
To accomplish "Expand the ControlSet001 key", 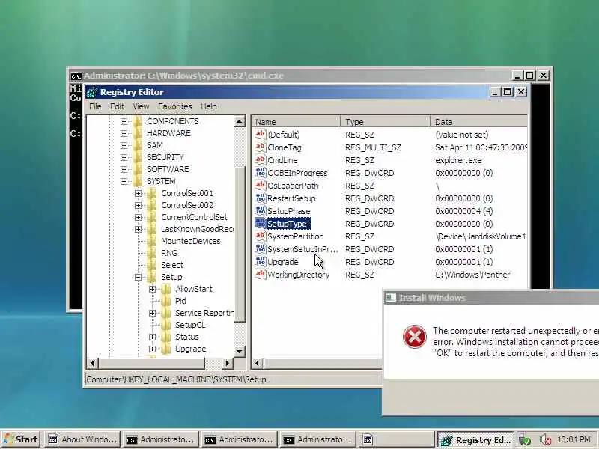I will [x=138, y=193].
